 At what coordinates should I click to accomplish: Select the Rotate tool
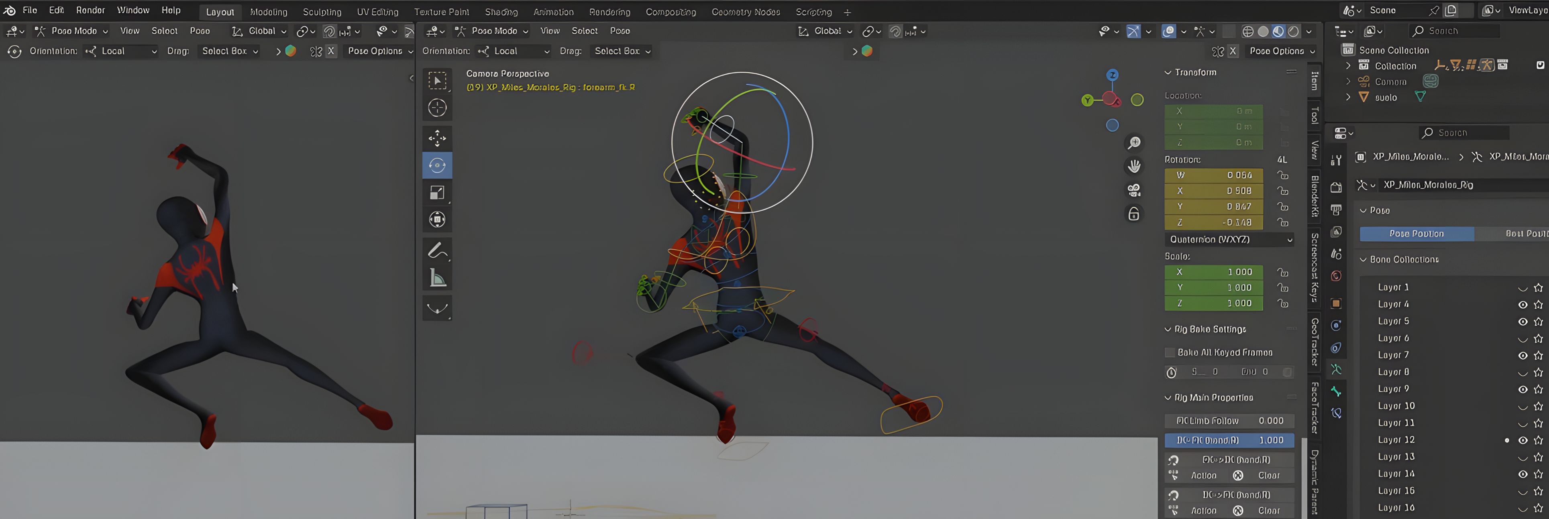437,165
